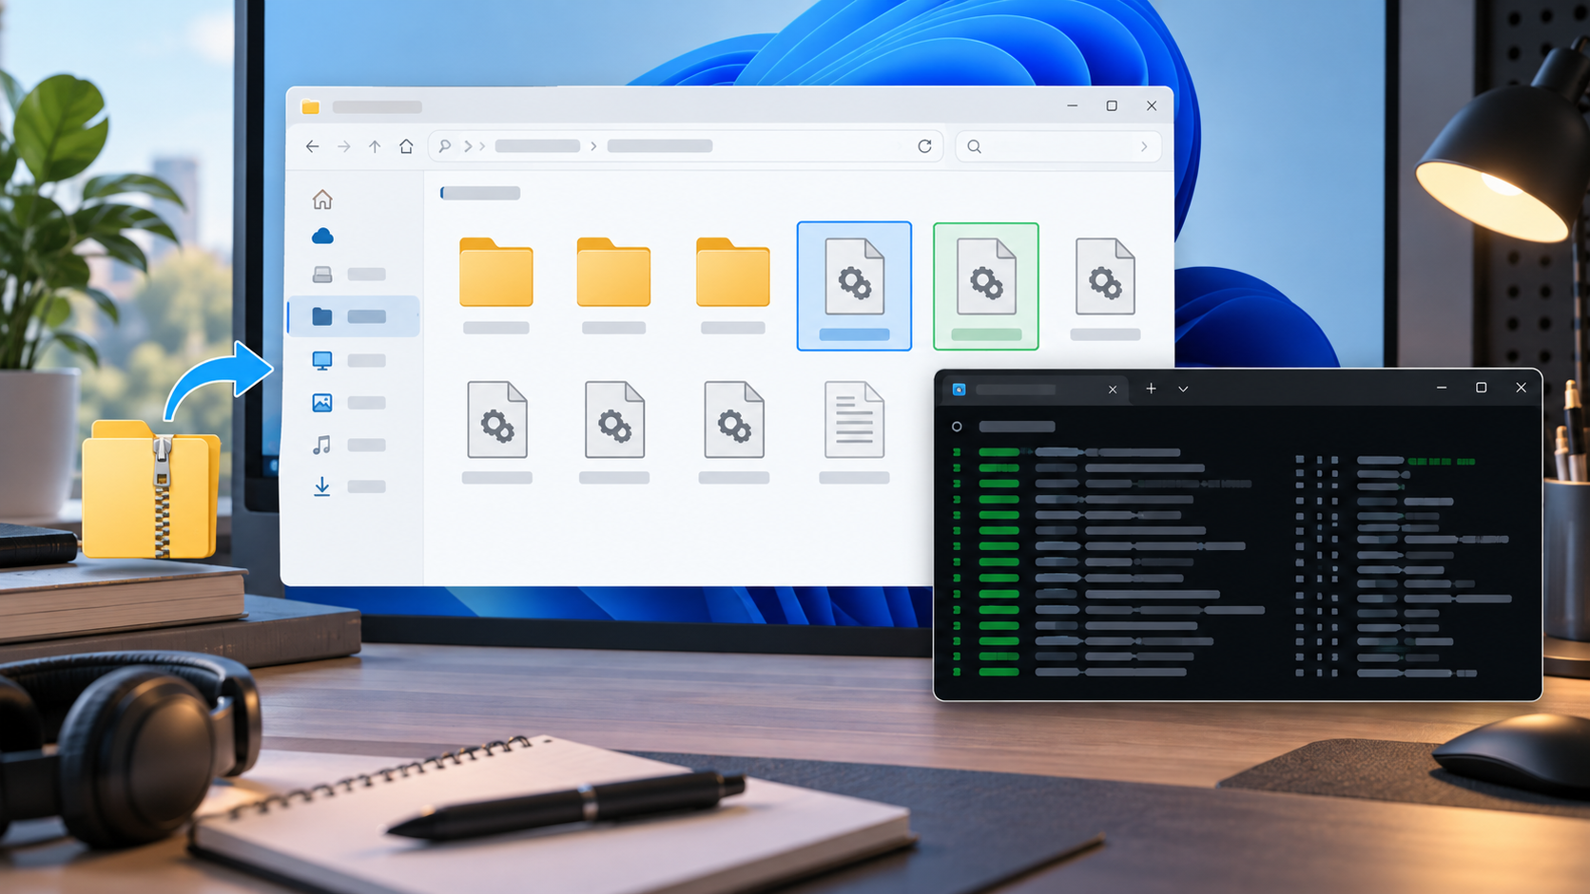The image size is (1590, 894).
Task: Expand the address bar path chevron after the first folder
Action: tap(593, 146)
